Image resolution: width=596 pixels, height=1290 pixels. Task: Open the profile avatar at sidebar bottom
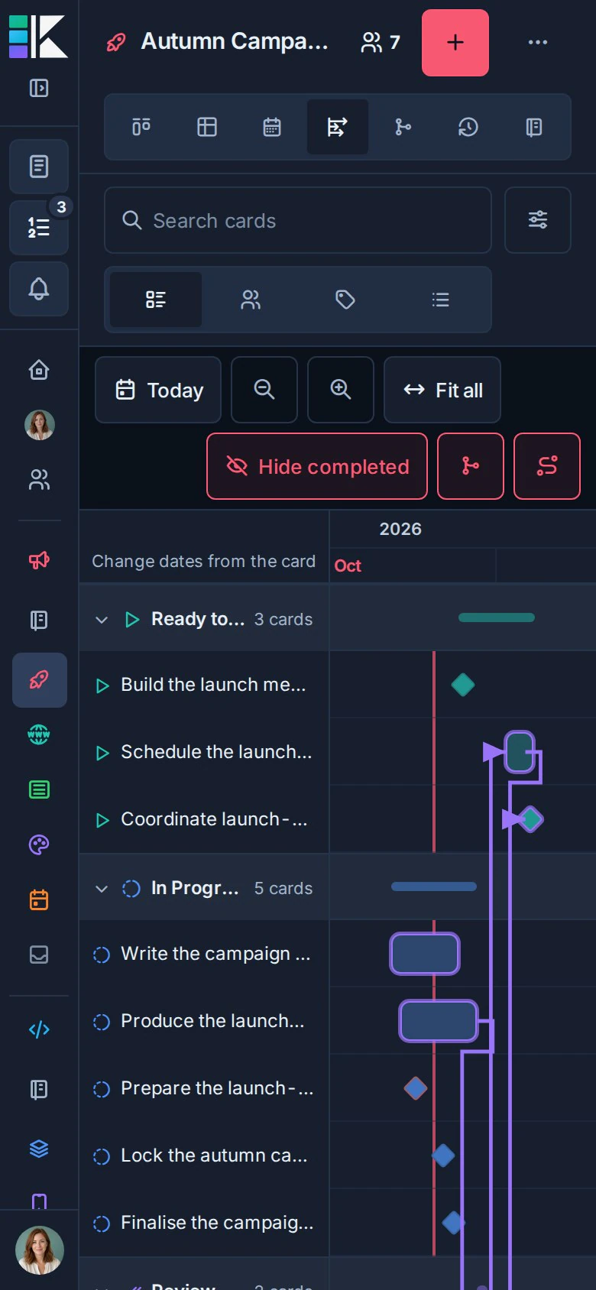pyautogui.click(x=40, y=1250)
